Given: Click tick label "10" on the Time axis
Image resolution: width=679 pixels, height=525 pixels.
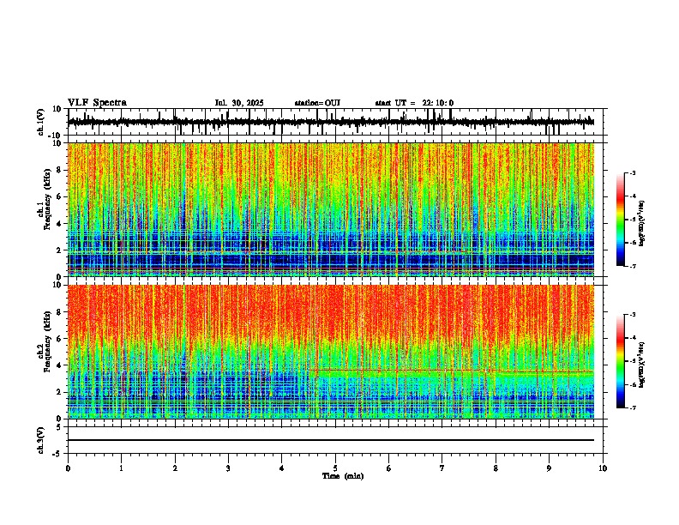Looking at the screenshot, I should coord(603,468).
